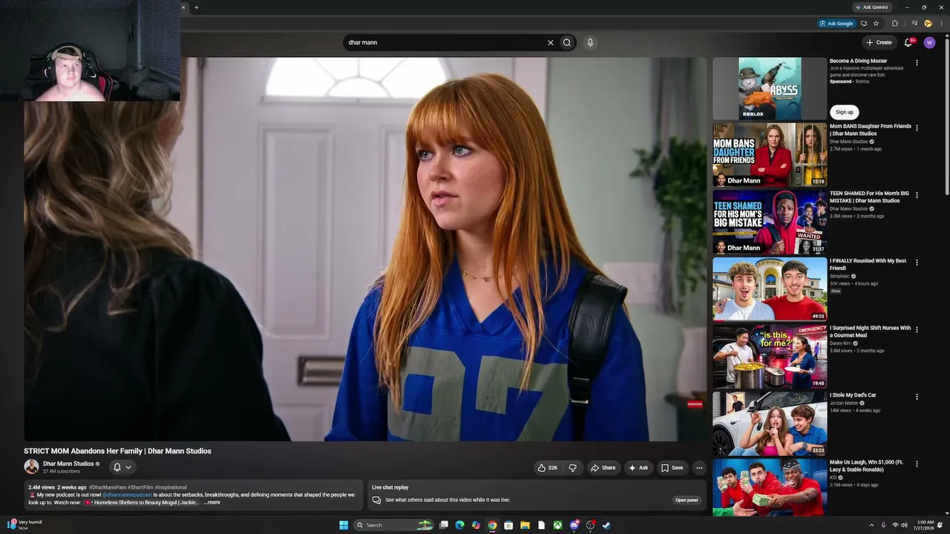The image size is (950, 534).
Task: Play Make Us Laugh, Win $1,000 thumbnail
Action: point(770,487)
